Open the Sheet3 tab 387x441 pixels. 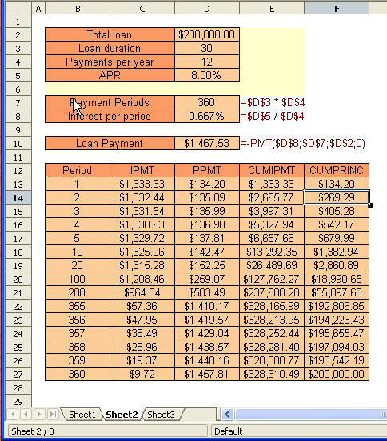coord(162,415)
